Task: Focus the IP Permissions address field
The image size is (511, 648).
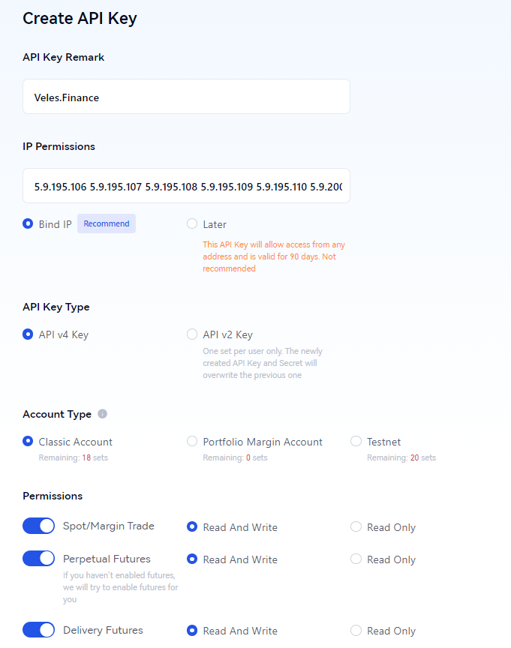Action: click(186, 185)
